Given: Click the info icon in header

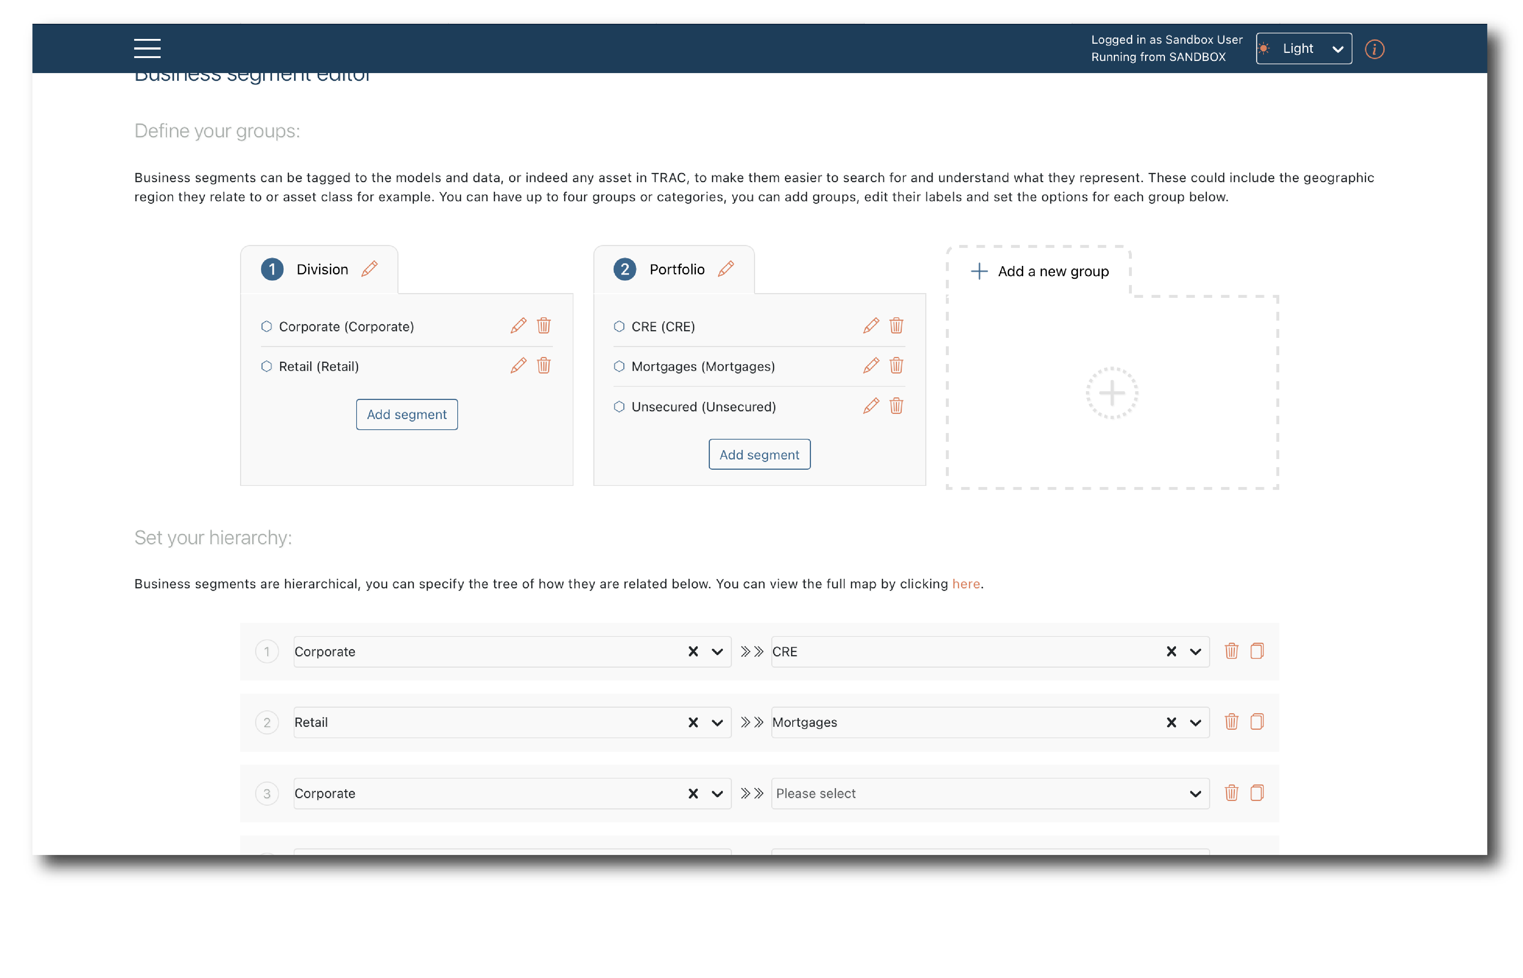Looking at the screenshot, I should click(1374, 49).
